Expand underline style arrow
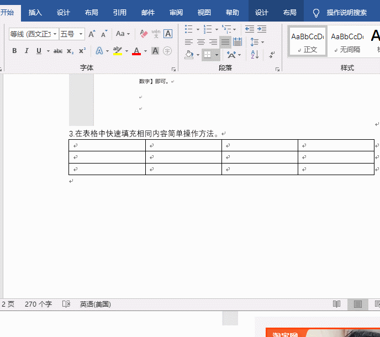Viewport: 380px width, 337px height. 48,51
